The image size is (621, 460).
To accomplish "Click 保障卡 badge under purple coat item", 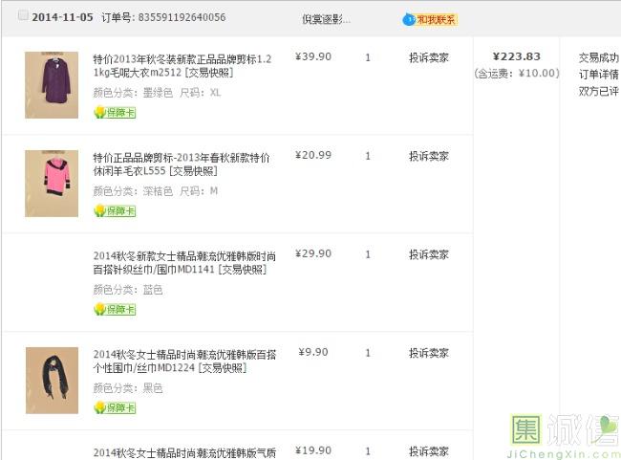I will pos(115,112).
